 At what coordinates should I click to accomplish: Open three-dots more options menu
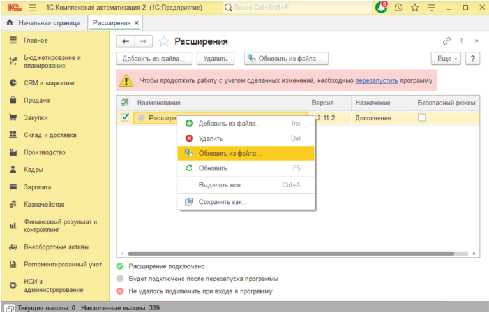[x=462, y=41]
